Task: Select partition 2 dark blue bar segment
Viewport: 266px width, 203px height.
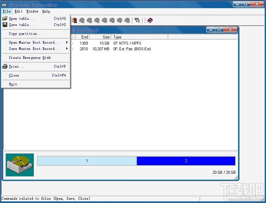Action: pos(186,161)
